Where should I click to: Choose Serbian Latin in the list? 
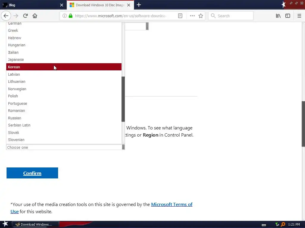[64, 125]
